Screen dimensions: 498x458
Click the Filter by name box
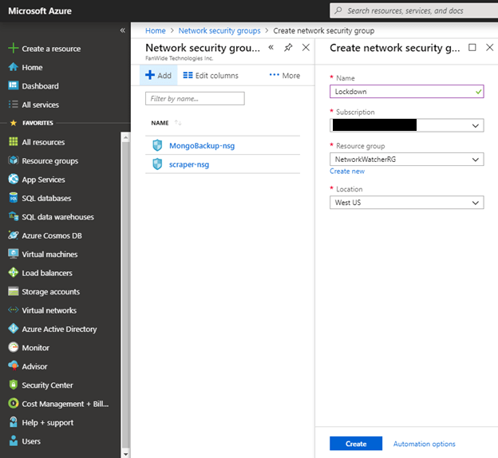(x=195, y=98)
